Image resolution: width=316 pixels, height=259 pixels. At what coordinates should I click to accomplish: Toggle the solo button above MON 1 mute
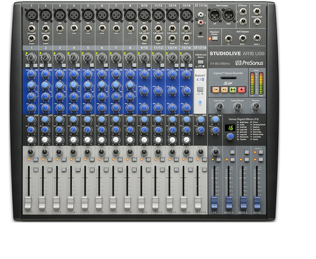(232, 152)
